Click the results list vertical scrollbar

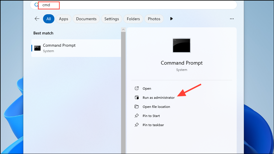coord(123,93)
